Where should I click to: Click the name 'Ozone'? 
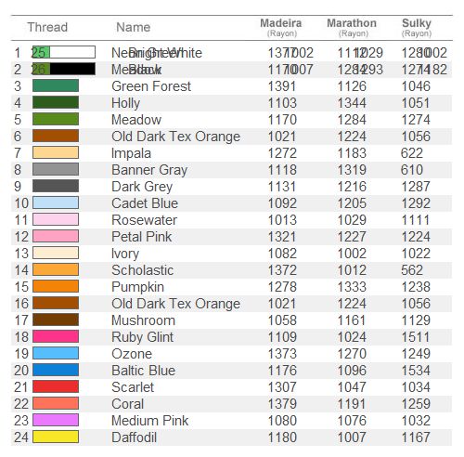click(132, 354)
